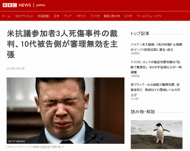Viewport: 190px width, 151px height.
Task: Go to 解説・読み物 section
Action: click(112, 16)
